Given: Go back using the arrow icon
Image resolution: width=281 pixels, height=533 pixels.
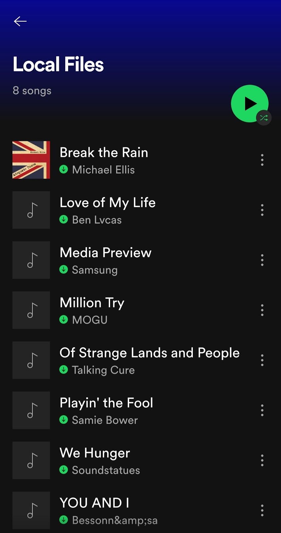Looking at the screenshot, I should click(x=20, y=21).
